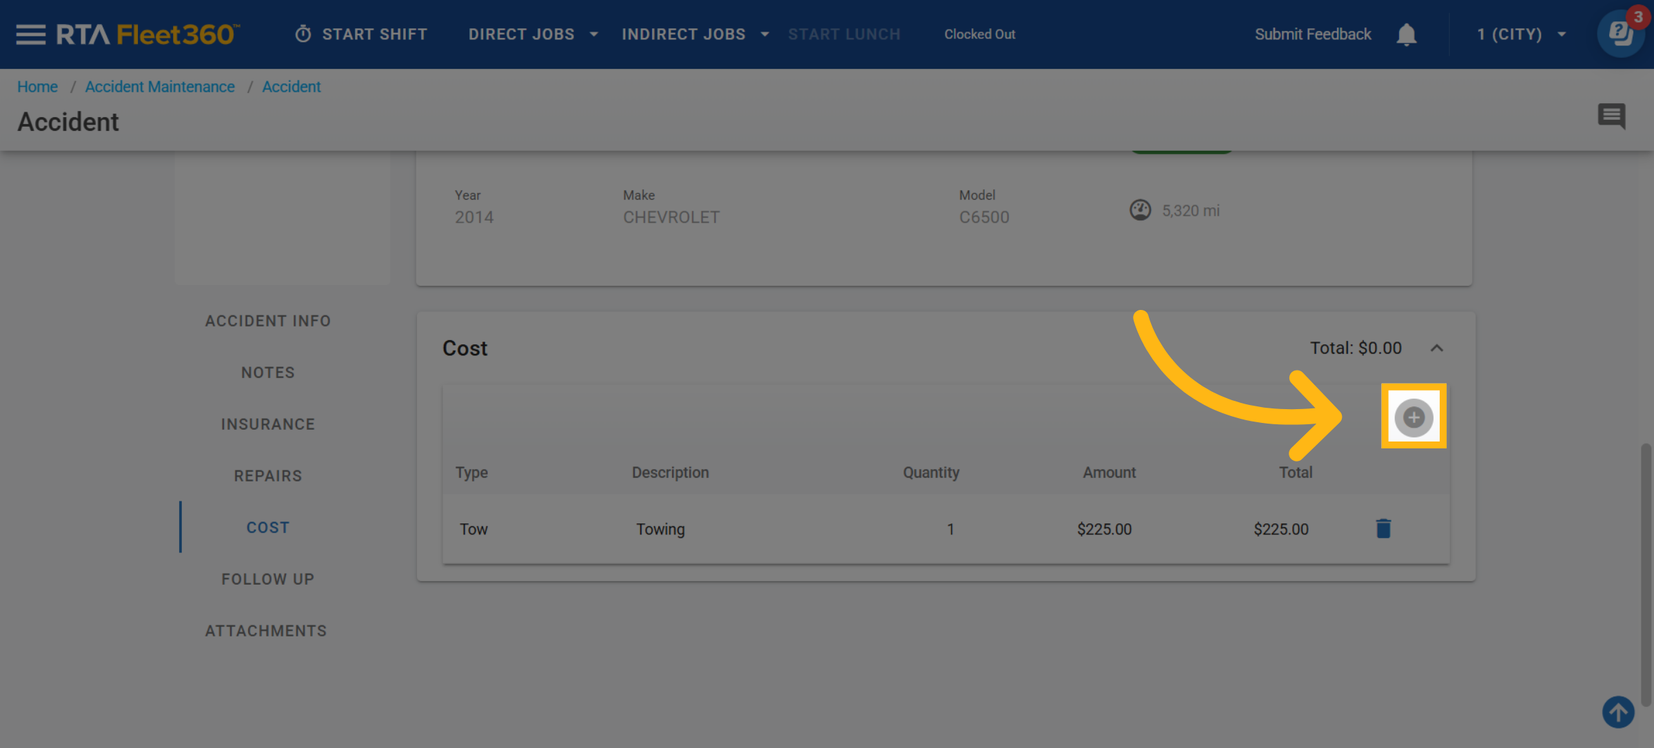The height and width of the screenshot is (748, 1654).
Task: Open the notifications bell
Action: [1406, 34]
